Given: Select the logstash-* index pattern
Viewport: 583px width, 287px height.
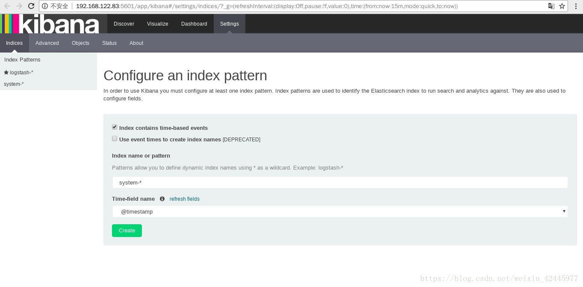Looking at the screenshot, I should pos(21,73).
